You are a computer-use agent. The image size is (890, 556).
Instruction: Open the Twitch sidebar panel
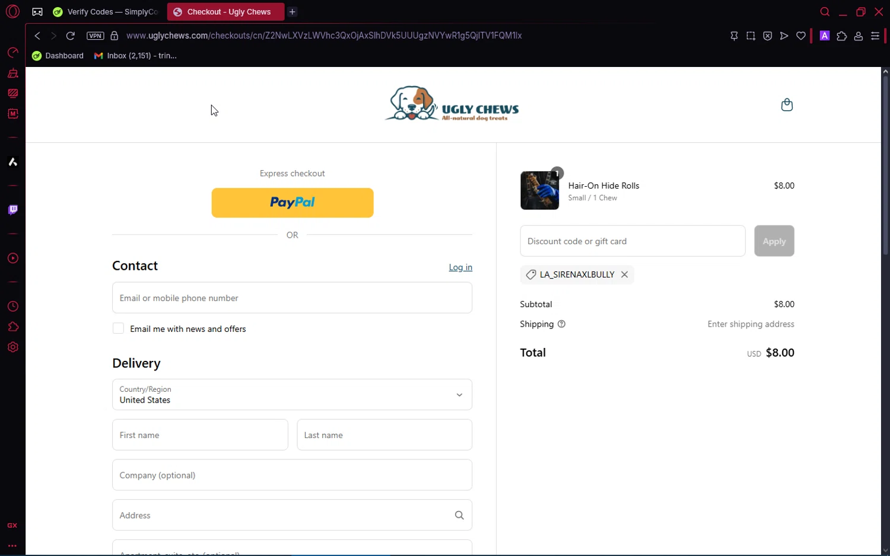point(12,210)
